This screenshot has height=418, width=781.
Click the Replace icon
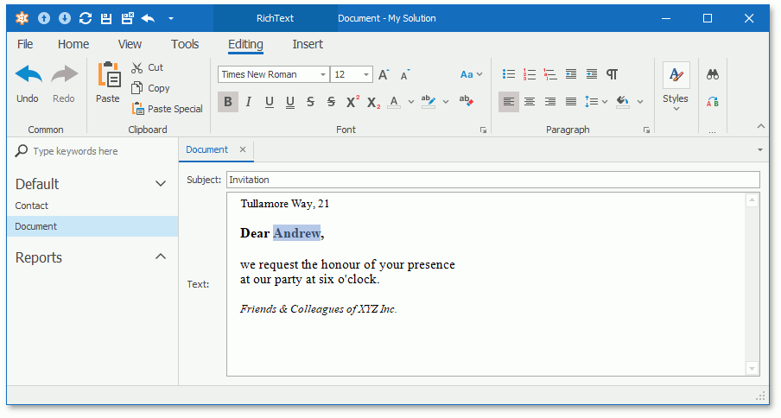(713, 102)
